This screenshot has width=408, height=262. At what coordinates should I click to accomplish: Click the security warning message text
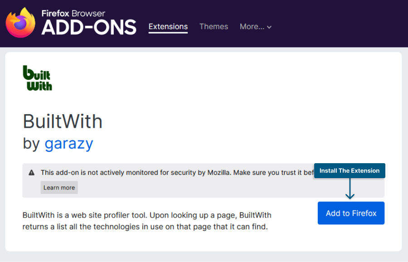pyautogui.click(x=177, y=173)
